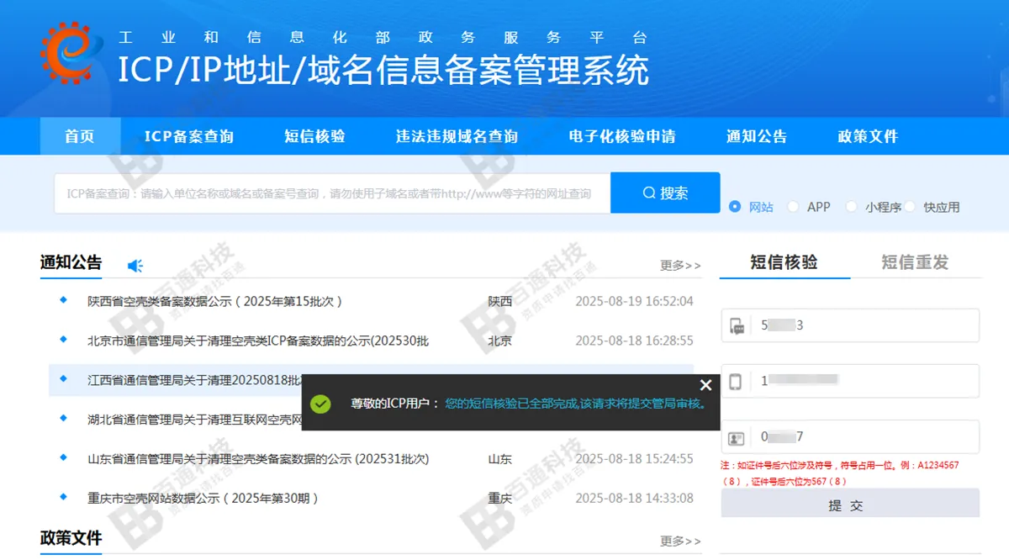This screenshot has width=1009, height=560.
Task: Click the orange gear site logo
Action: pos(70,54)
